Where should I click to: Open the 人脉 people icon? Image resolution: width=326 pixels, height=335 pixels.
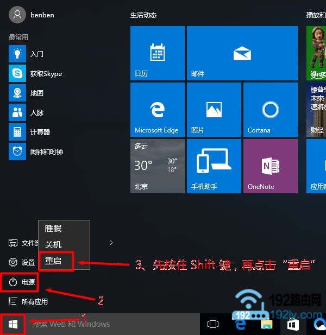tap(17, 112)
